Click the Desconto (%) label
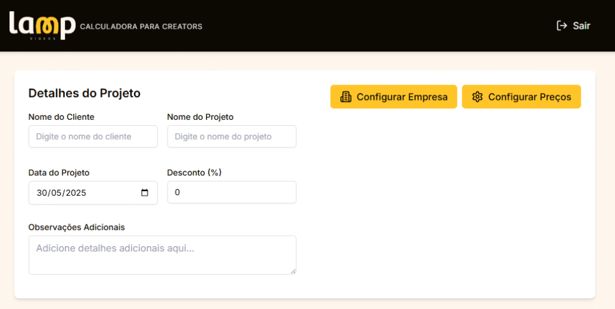This screenshot has height=309, width=615. coord(194,172)
